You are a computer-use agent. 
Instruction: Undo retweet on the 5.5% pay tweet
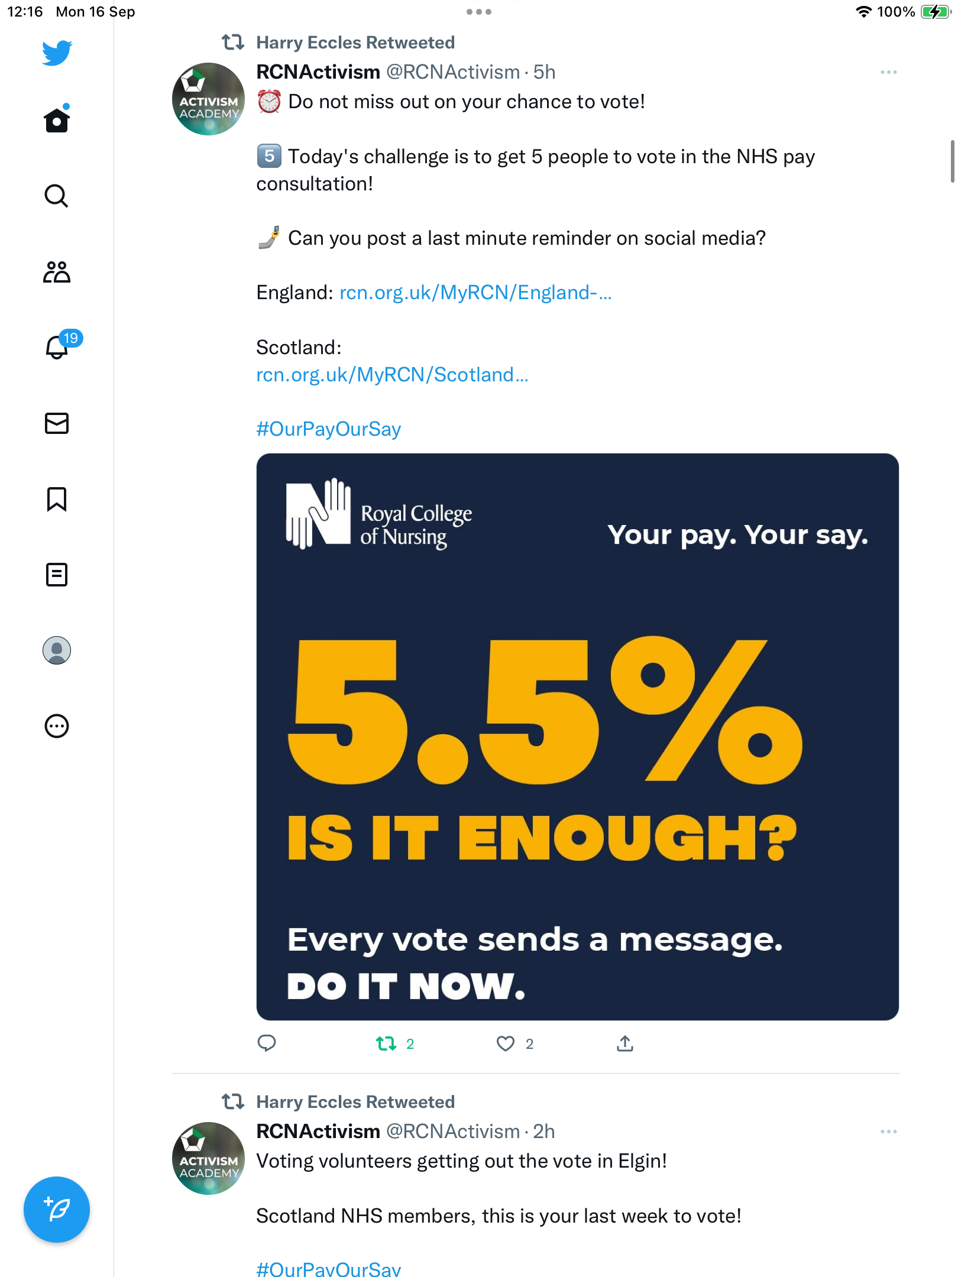tap(395, 1044)
